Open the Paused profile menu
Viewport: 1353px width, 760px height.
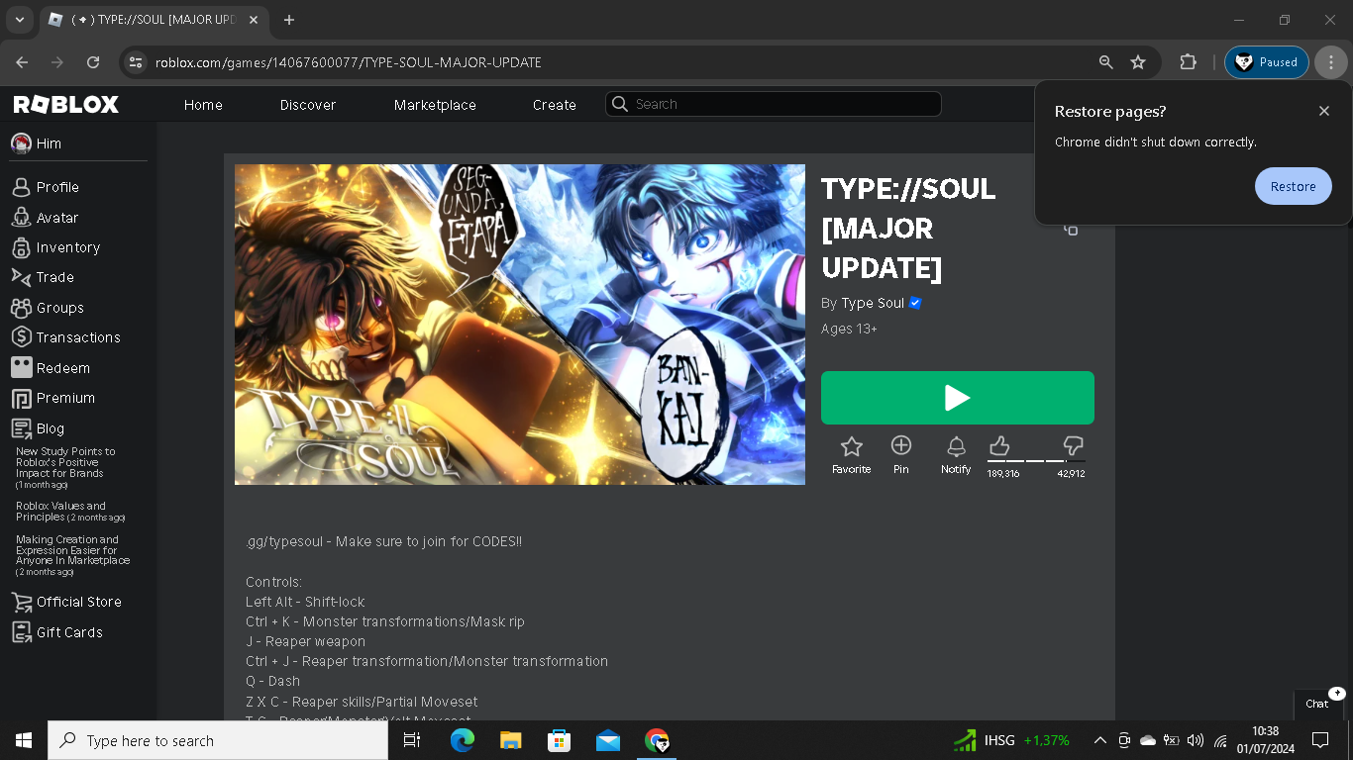(1267, 62)
